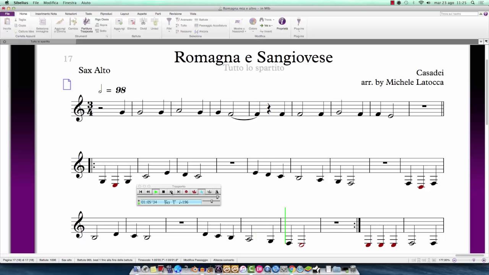Click the Trova sul nastro search field
Screen dimensions: 489x275
[459, 14]
